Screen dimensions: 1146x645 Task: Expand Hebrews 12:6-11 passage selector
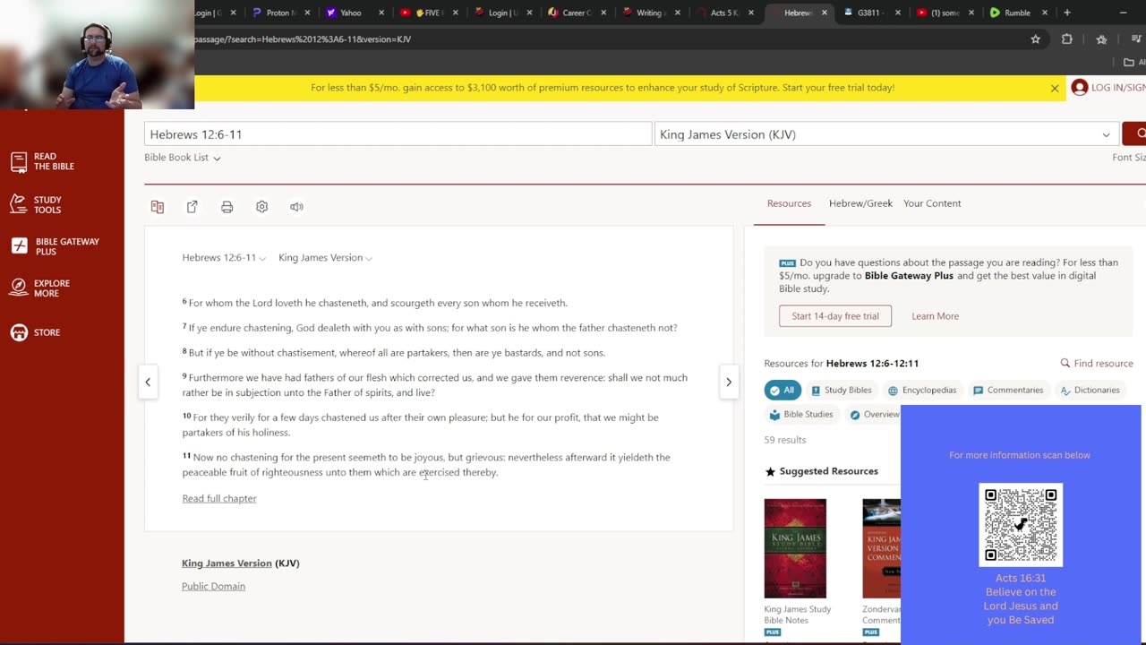(224, 258)
